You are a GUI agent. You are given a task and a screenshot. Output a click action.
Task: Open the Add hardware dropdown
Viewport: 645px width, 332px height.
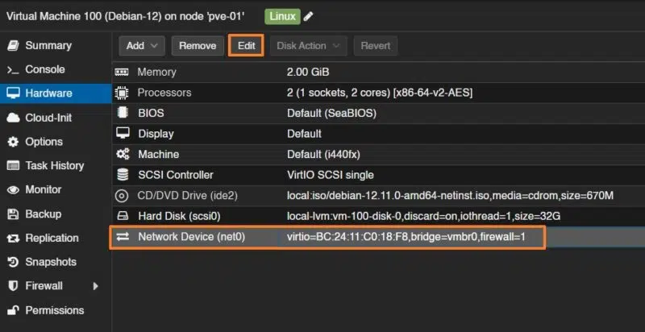pyautogui.click(x=142, y=46)
